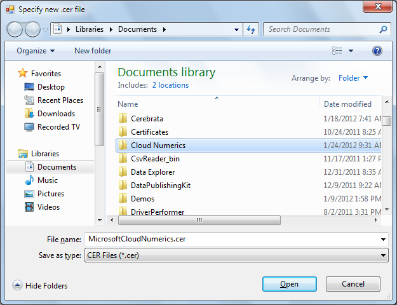The height and width of the screenshot is (305, 397).
Task: Open the Arrange by Folder dropdown
Action: [353, 78]
